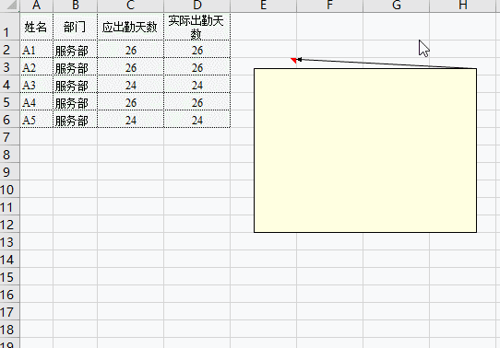Select row 13 header

9,241
